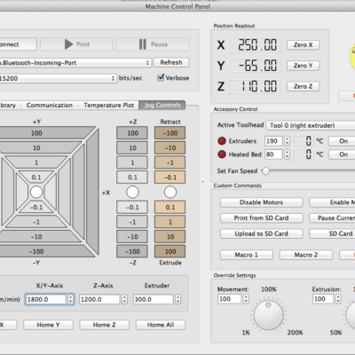Jog -Y by 1
The height and width of the screenshot is (355, 355).
[x=36, y=222]
